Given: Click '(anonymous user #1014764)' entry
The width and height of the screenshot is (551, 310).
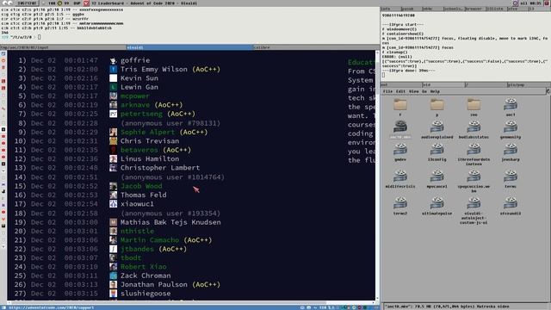Looking at the screenshot, I should 172,177.
